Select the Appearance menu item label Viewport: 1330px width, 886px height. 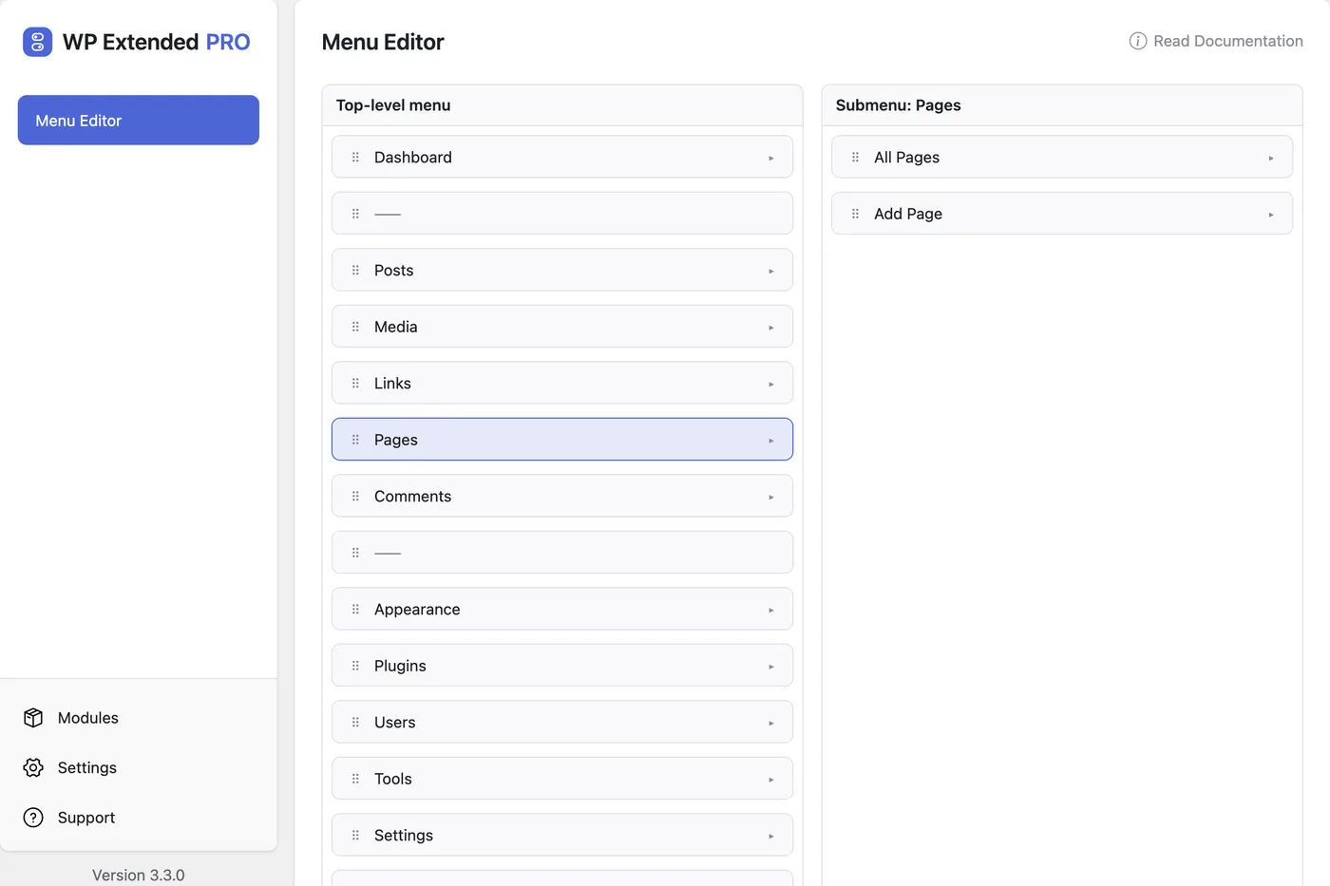(417, 610)
